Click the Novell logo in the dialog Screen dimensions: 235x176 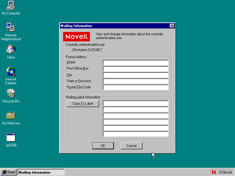[76, 36]
